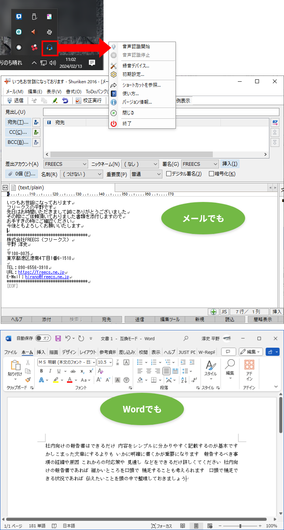Click the Slack icon in tray overflow

(49, 32)
